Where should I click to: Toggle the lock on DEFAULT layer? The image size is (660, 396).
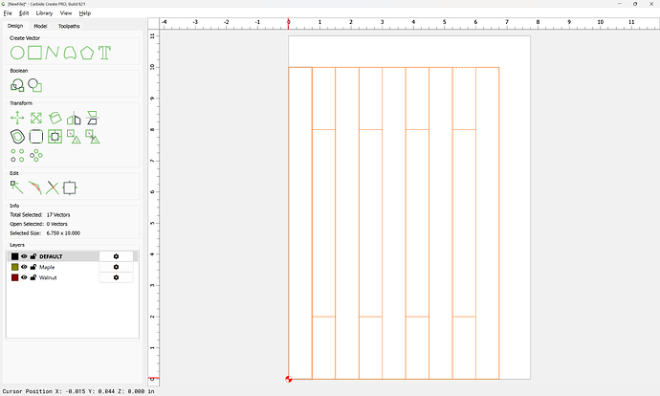coord(33,256)
